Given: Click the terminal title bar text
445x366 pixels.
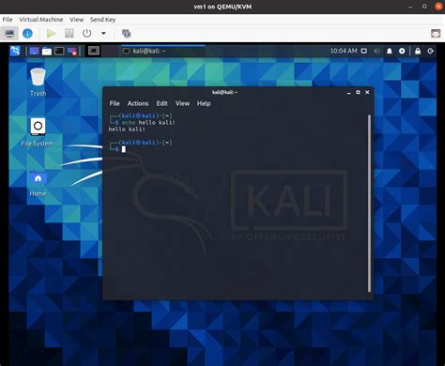Looking at the screenshot, I should [224, 92].
